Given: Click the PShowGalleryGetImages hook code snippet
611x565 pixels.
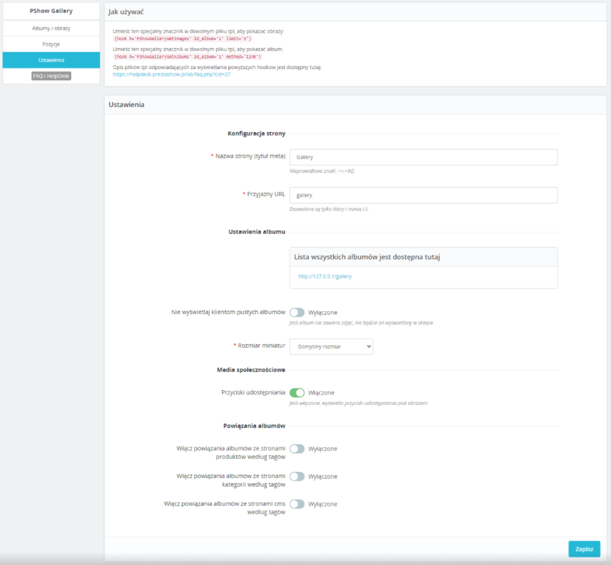Looking at the screenshot, I should 182,39.
